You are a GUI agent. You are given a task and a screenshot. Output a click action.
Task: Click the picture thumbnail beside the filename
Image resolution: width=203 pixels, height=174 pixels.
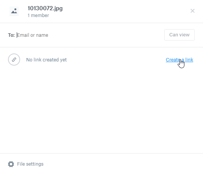[14, 11]
